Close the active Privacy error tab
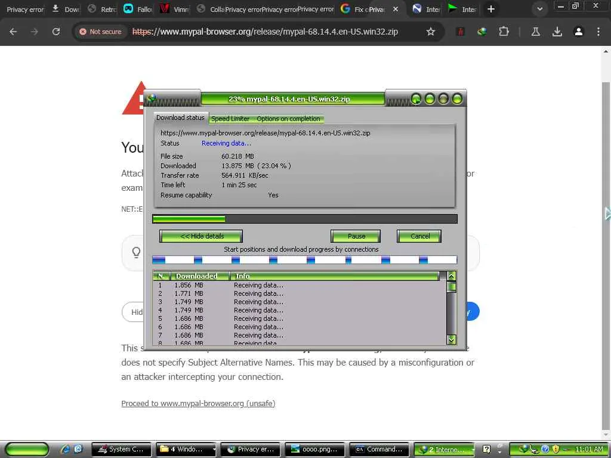 396,9
